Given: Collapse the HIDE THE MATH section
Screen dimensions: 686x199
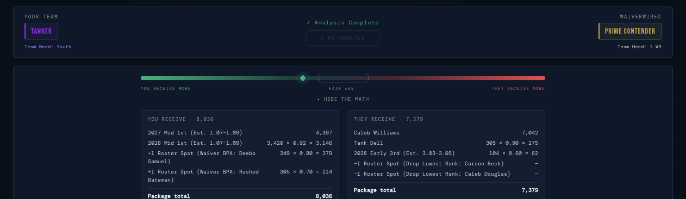Looking at the screenshot, I should [x=343, y=99].
